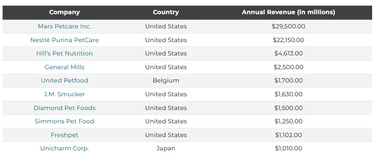Select the Japan country cell
Screen dimensions: 376x168
[166, 148]
